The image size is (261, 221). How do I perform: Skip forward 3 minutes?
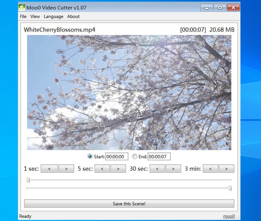pos(226,169)
